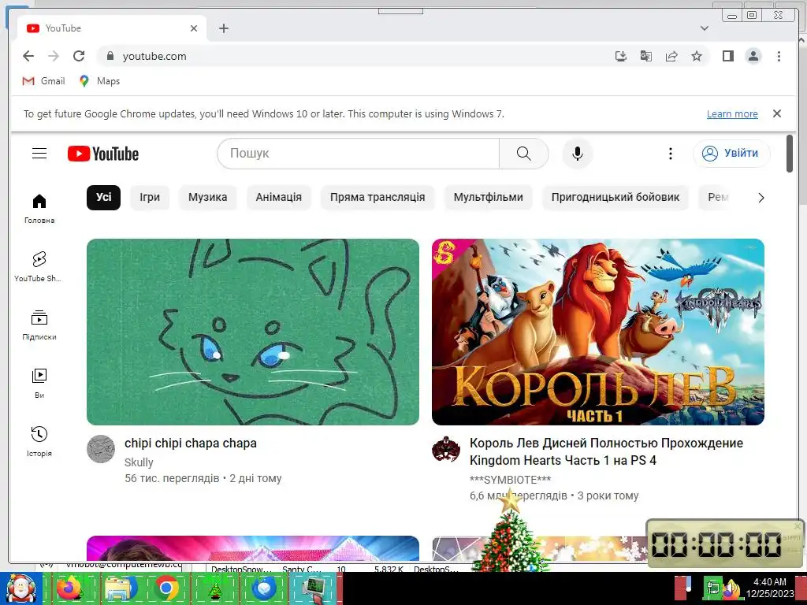Image resolution: width=807 pixels, height=605 pixels.
Task: Open the YouTube hamburger guide menu
Action: (39, 154)
